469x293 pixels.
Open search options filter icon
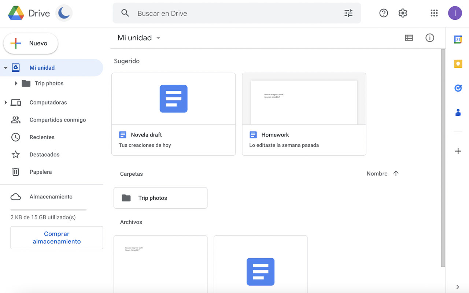tap(348, 13)
